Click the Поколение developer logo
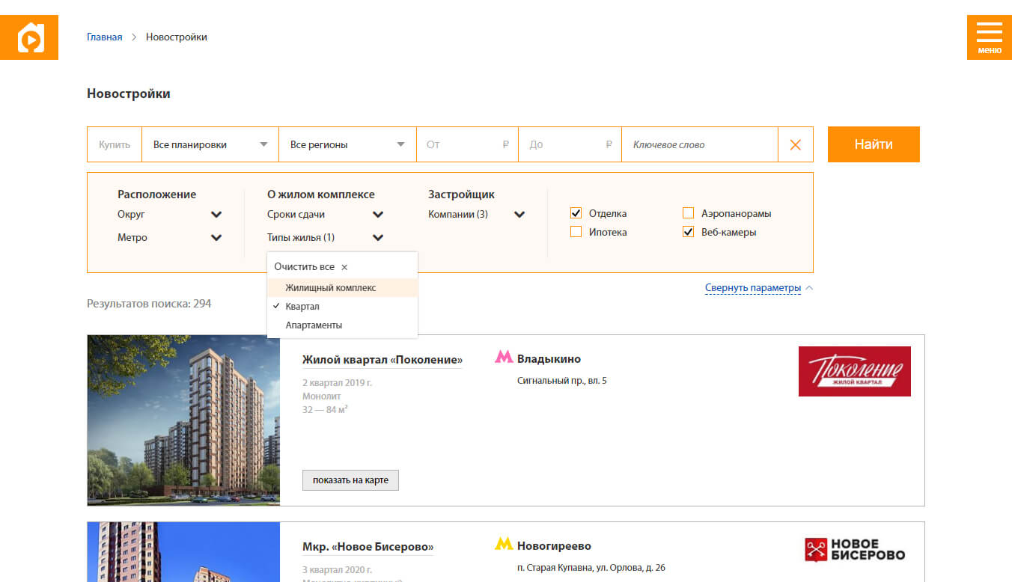1012x582 pixels. pos(854,371)
